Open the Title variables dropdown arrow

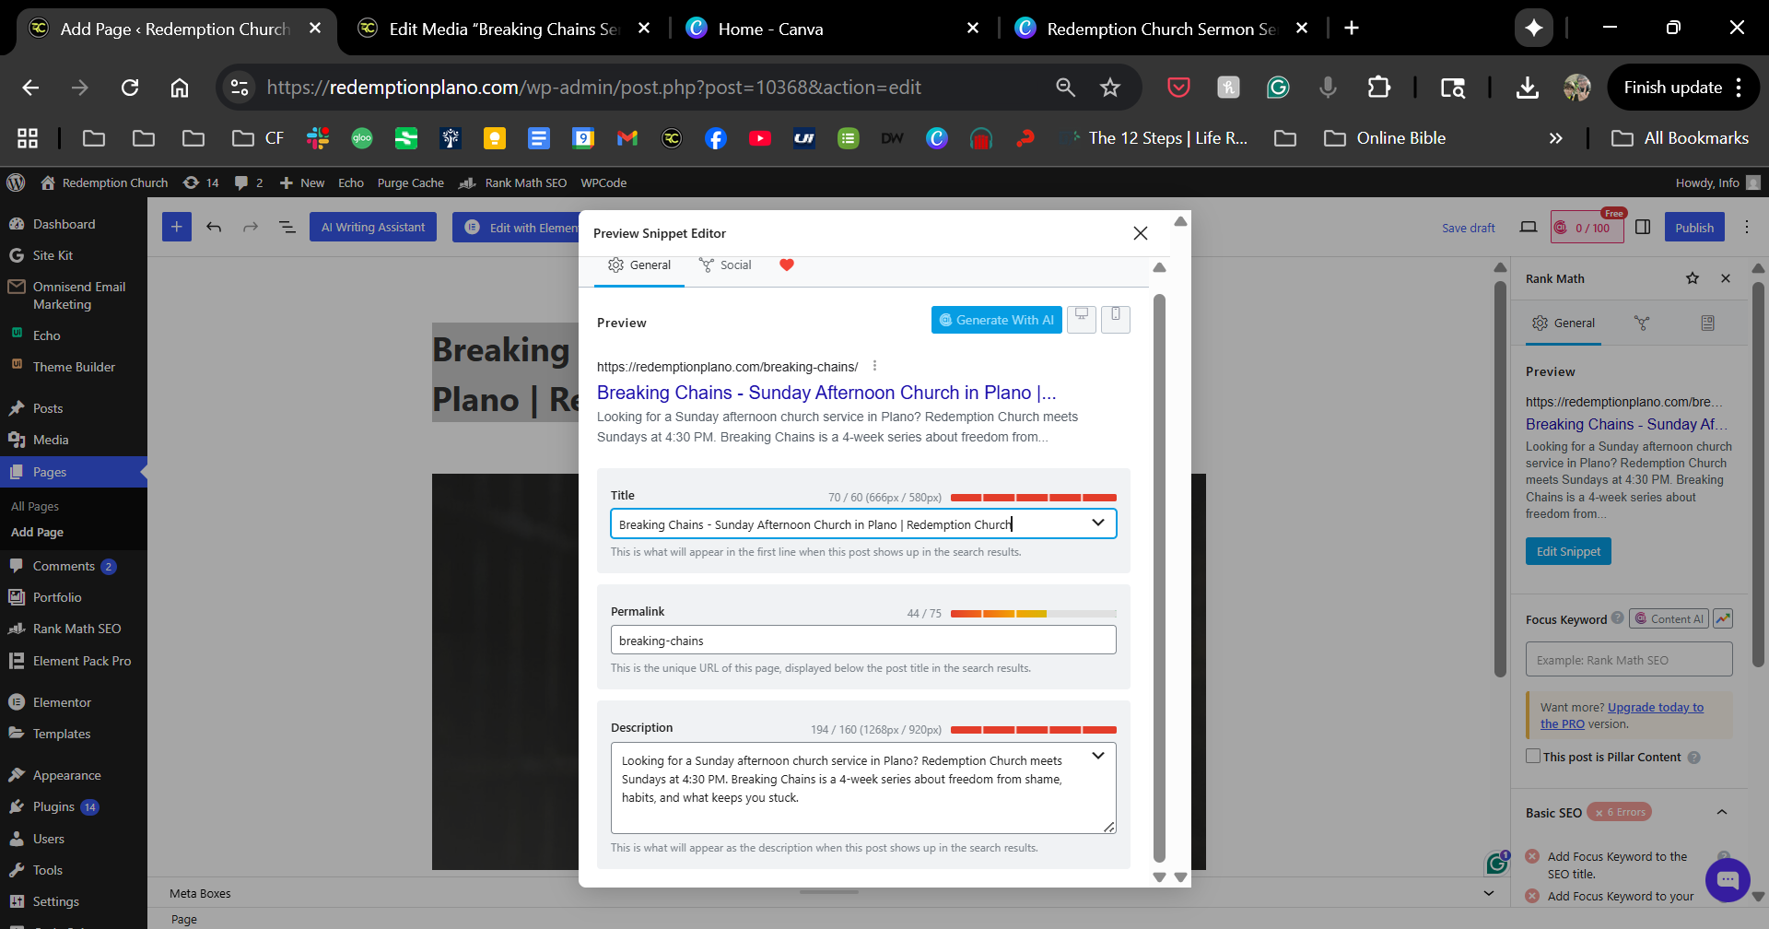pyautogui.click(x=1097, y=523)
